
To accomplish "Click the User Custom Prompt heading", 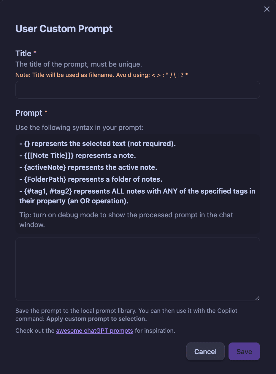I will point(64,29).
